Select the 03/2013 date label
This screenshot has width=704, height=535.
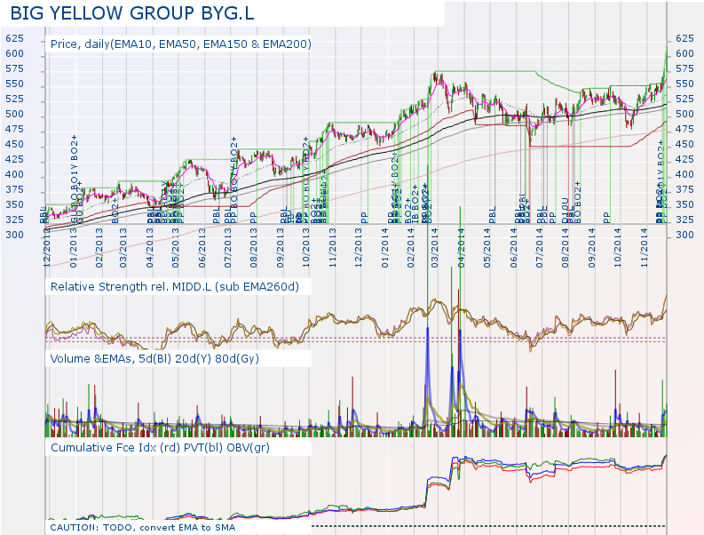click(123, 248)
